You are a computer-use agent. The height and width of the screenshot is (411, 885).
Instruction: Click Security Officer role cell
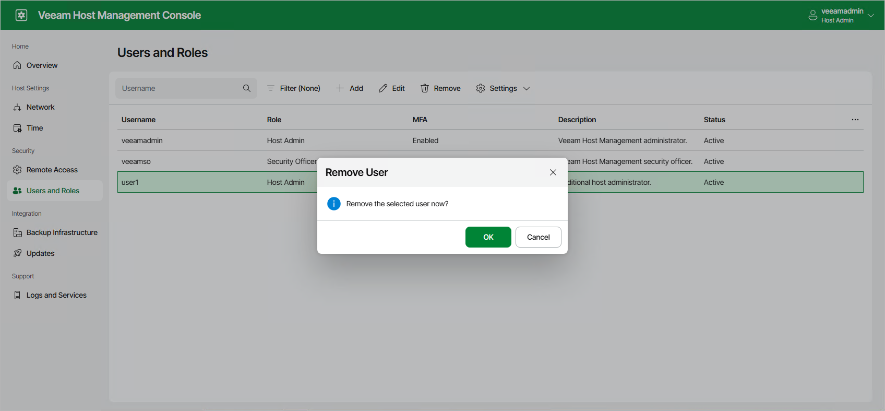[x=292, y=161]
